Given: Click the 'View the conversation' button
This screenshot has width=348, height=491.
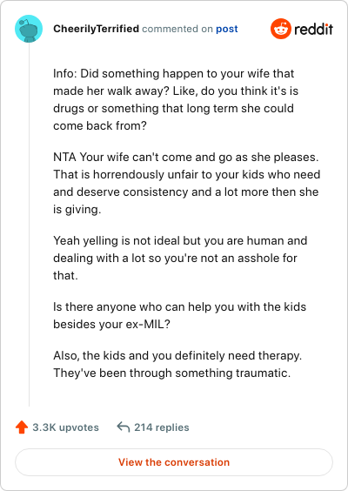Looking at the screenshot, I should tap(174, 462).
